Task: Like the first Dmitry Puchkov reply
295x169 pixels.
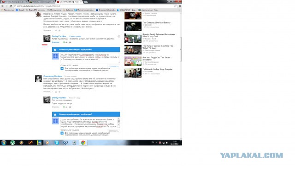Action: [66, 42]
